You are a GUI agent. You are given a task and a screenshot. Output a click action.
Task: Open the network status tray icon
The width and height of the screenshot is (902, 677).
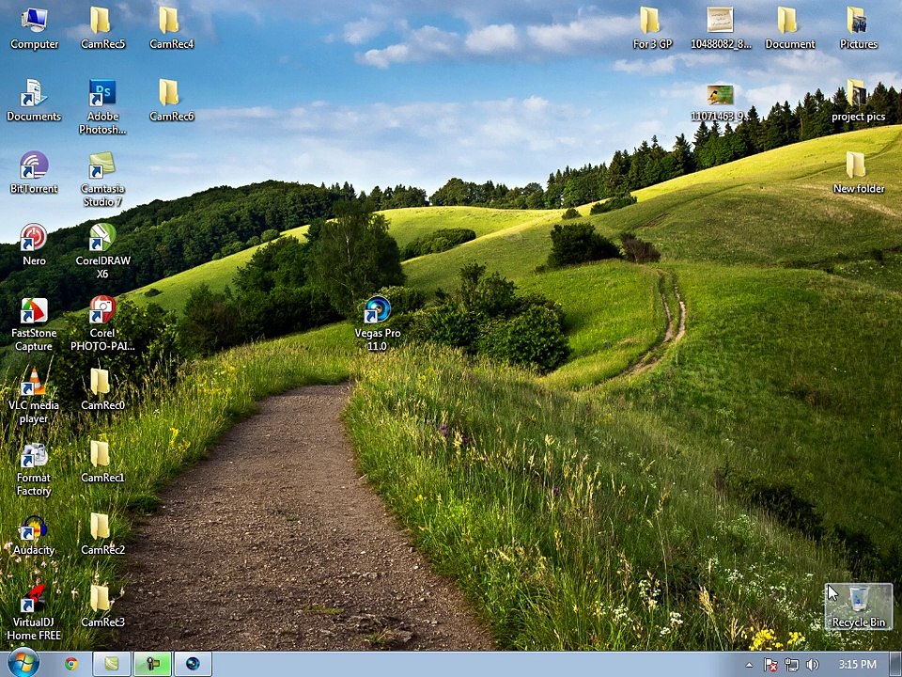pos(791,665)
